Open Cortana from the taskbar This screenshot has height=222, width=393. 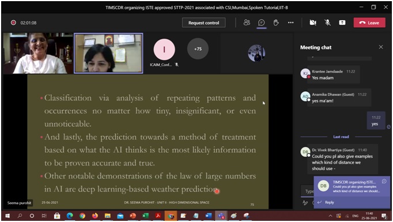click(x=32, y=216)
